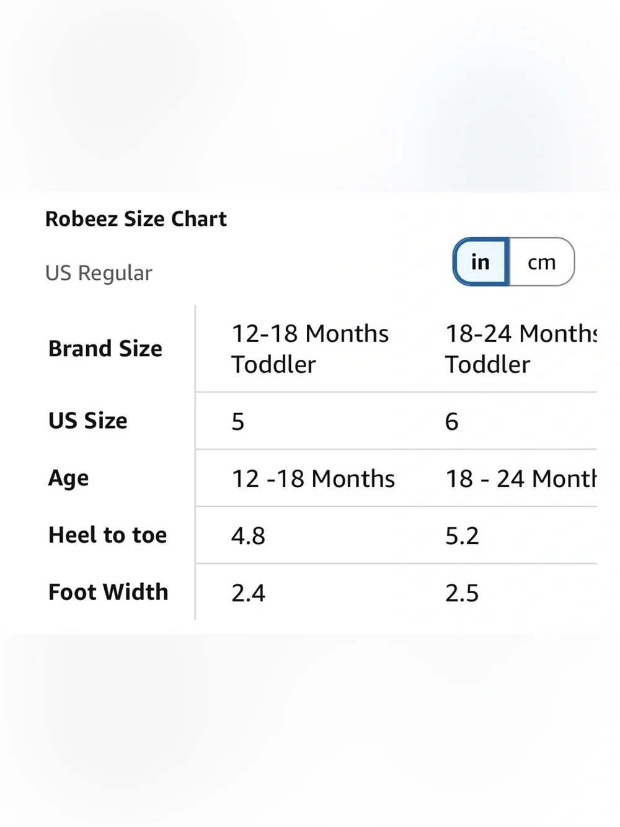Click the '18-24 Months Toddler' brand size cell
Screen dimensions: 620x827
(521, 349)
